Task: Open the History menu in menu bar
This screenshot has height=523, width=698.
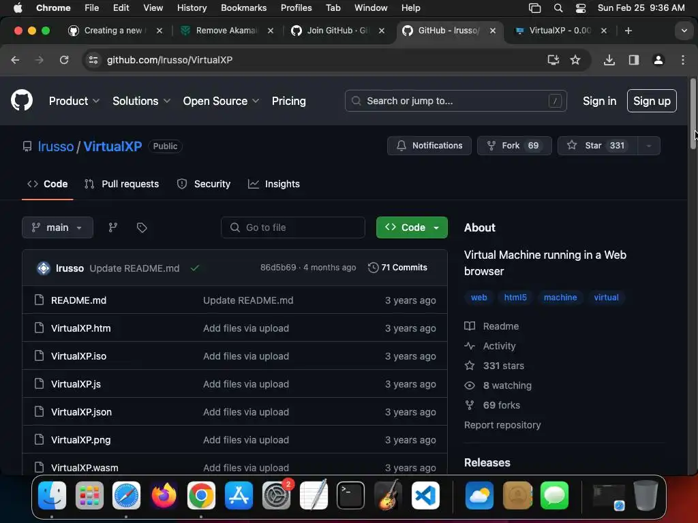Action: click(192, 8)
